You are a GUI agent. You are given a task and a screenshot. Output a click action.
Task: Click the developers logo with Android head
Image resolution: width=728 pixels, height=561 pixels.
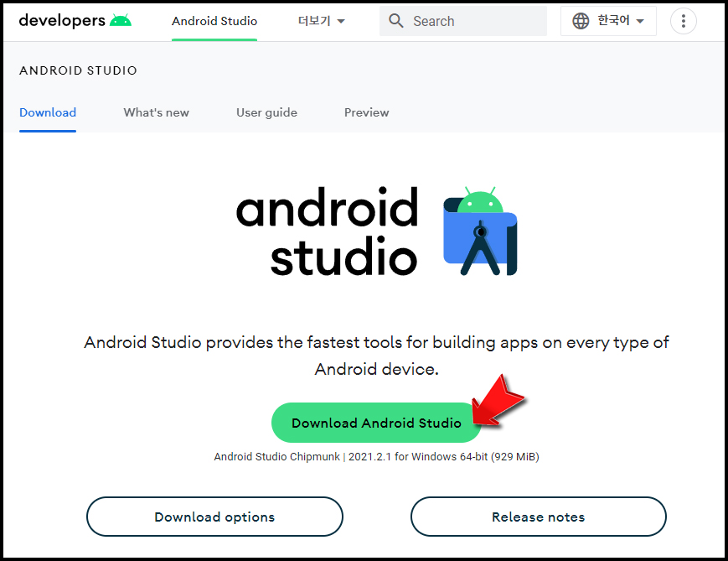(75, 20)
